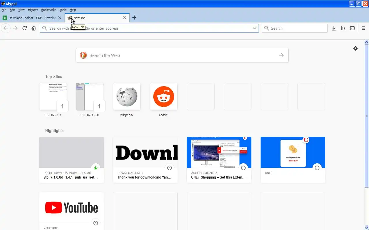Focus the Search the Web input
Viewport: 369px width, 230px height.
pos(182,55)
